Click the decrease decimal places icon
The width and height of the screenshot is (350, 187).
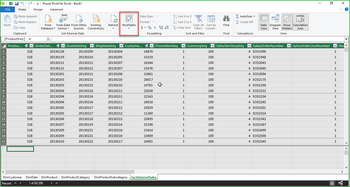click(x=167, y=28)
